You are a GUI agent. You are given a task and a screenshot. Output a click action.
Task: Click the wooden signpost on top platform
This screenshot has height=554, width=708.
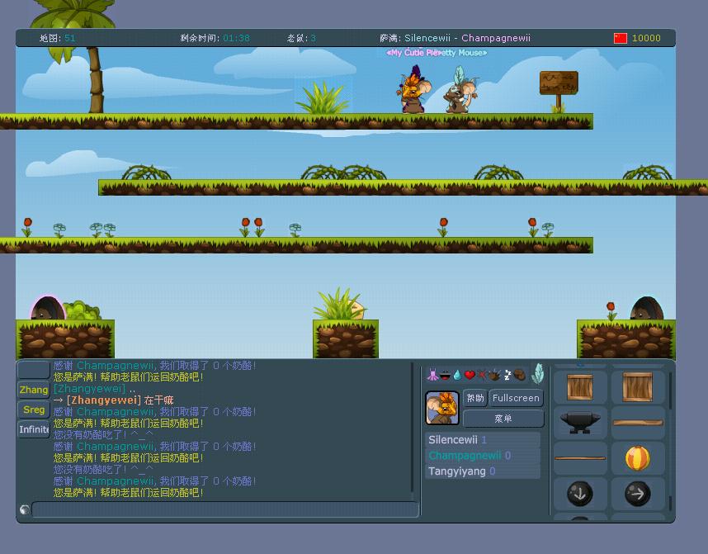tap(559, 90)
